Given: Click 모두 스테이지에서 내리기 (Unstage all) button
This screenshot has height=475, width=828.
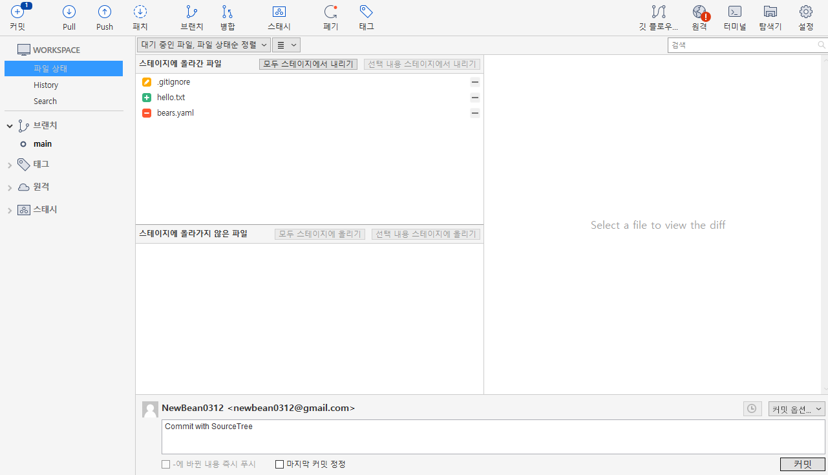Looking at the screenshot, I should coord(308,64).
